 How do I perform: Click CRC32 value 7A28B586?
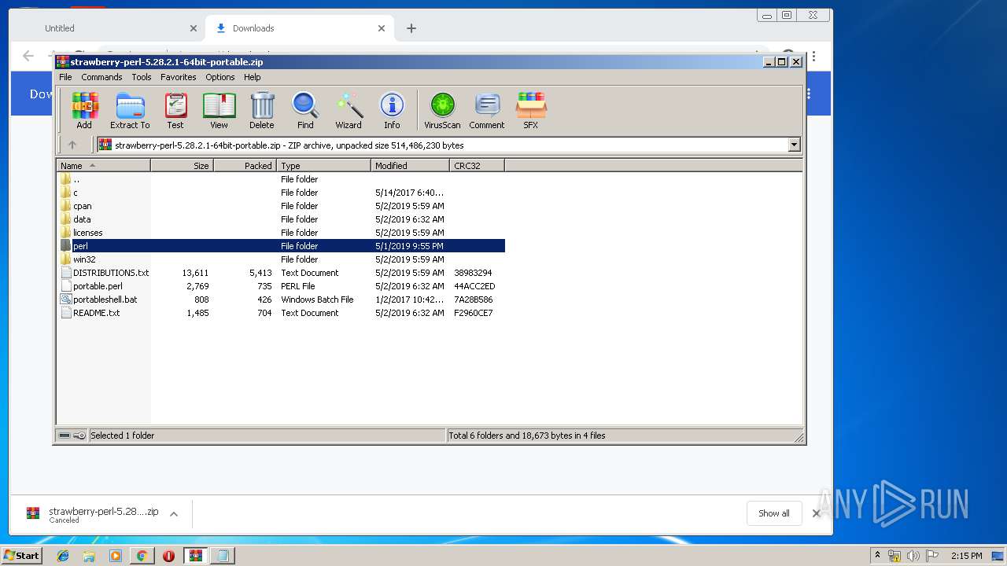pos(474,300)
